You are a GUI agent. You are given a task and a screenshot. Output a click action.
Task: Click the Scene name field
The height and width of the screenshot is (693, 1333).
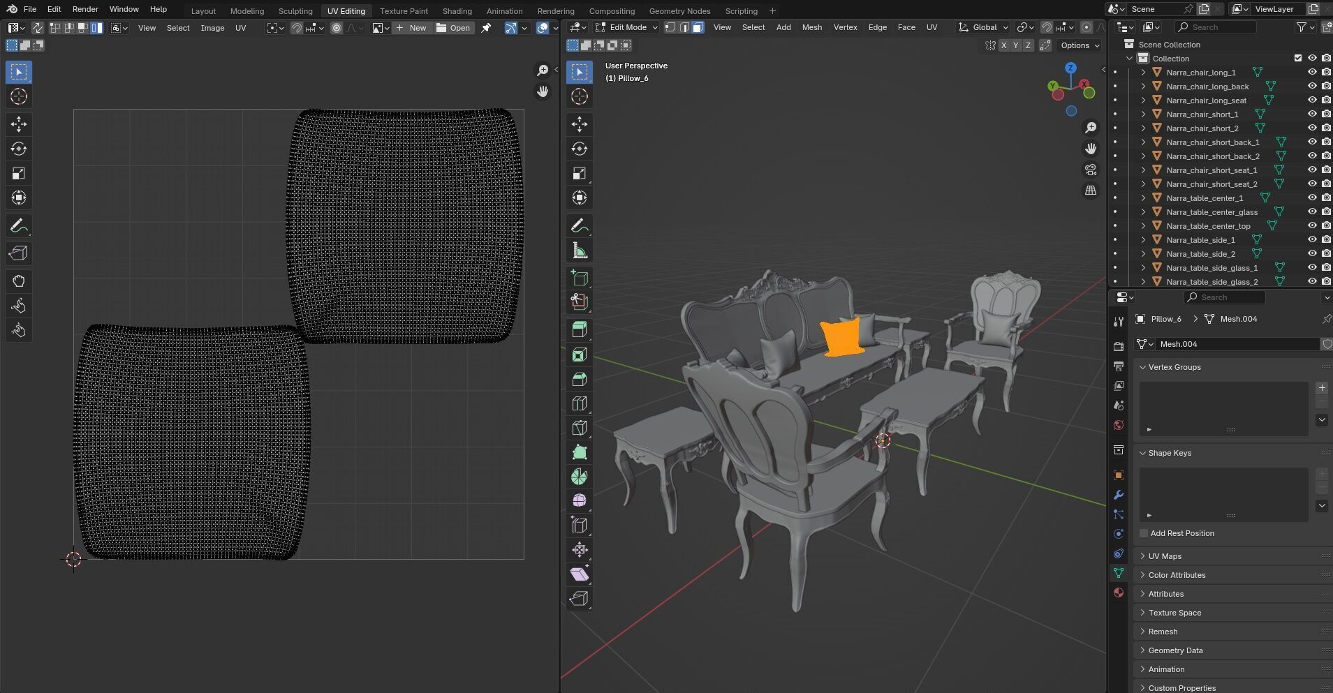[x=1154, y=9]
